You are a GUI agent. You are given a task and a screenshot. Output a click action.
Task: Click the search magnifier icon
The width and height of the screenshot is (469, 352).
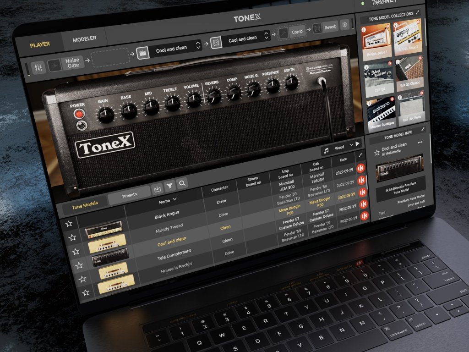(x=182, y=183)
